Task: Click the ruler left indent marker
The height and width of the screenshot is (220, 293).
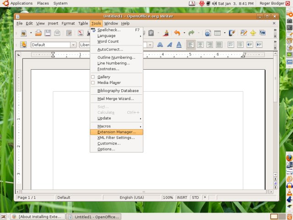Action: tap(53, 55)
